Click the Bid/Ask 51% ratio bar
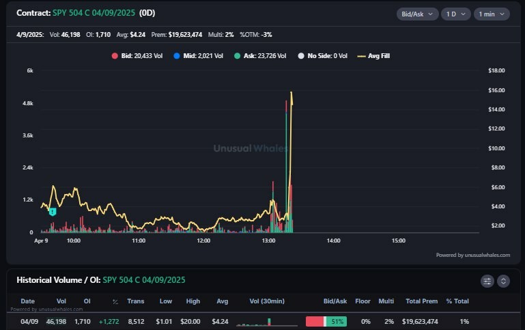 [x=326, y=321]
